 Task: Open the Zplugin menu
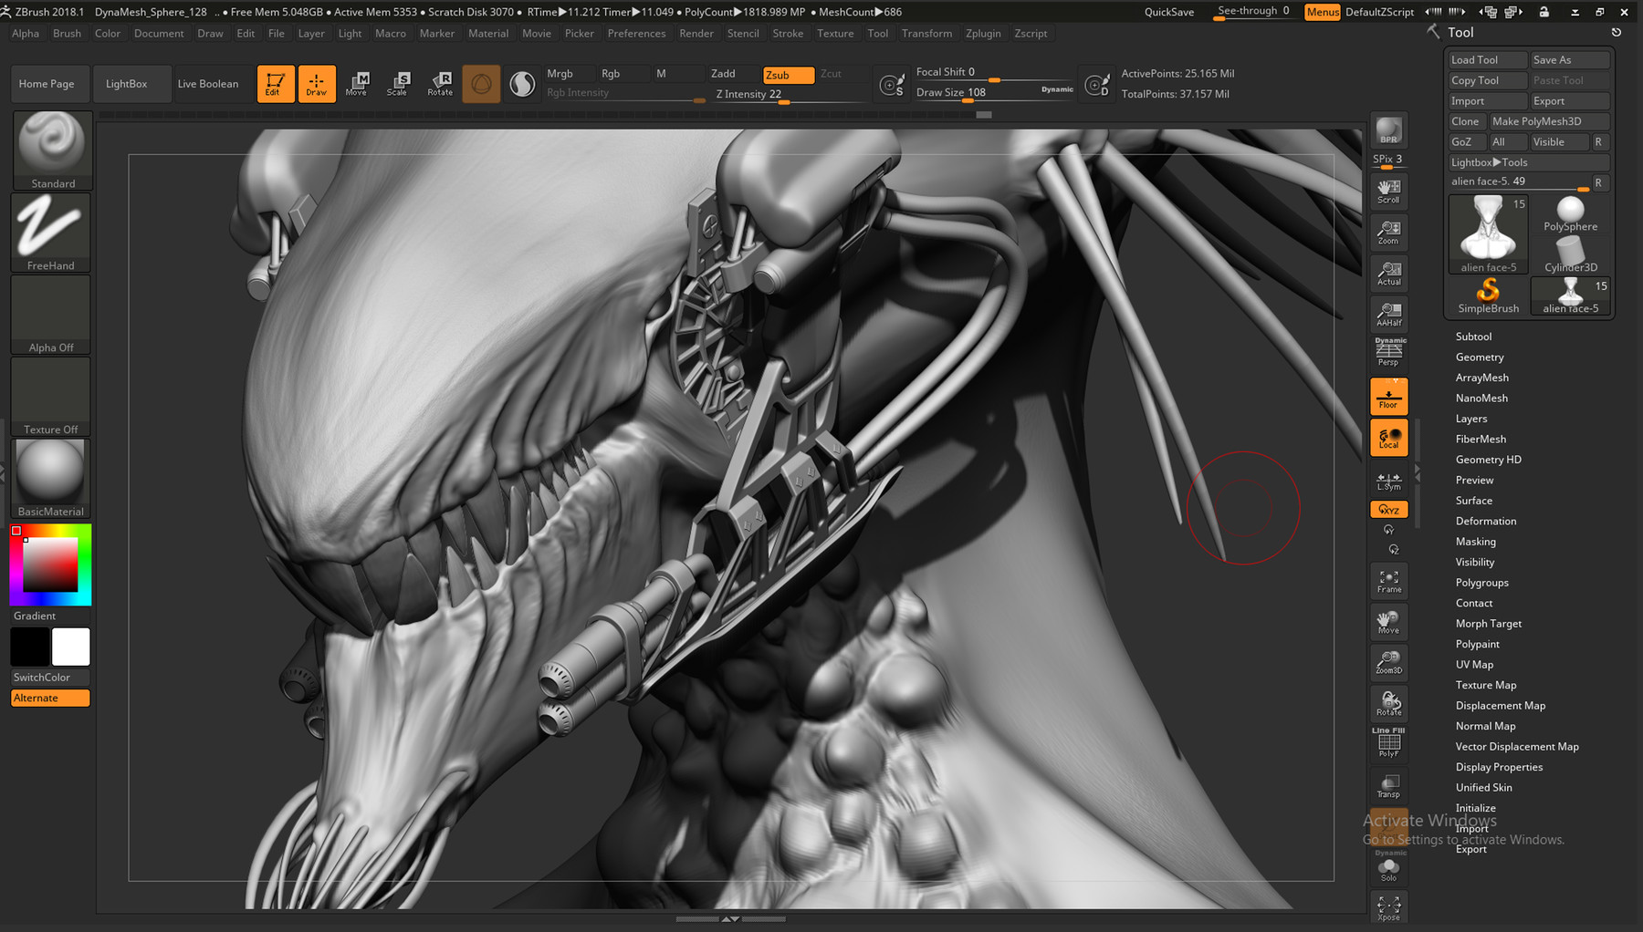(983, 33)
